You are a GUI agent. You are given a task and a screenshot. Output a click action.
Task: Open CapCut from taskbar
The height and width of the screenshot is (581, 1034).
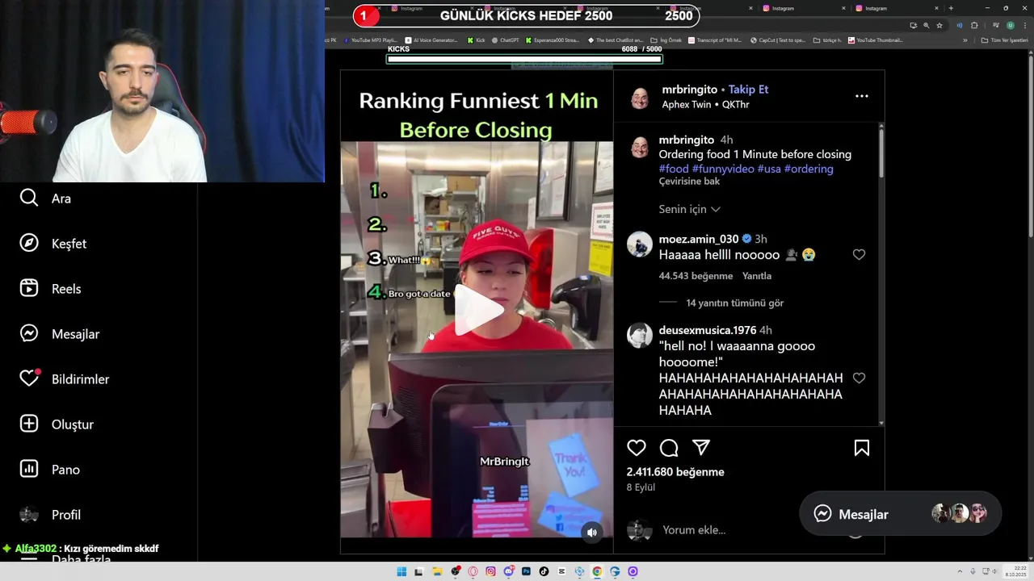point(561,571)
